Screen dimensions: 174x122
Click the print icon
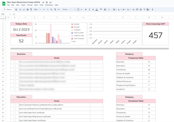[27, 10]
